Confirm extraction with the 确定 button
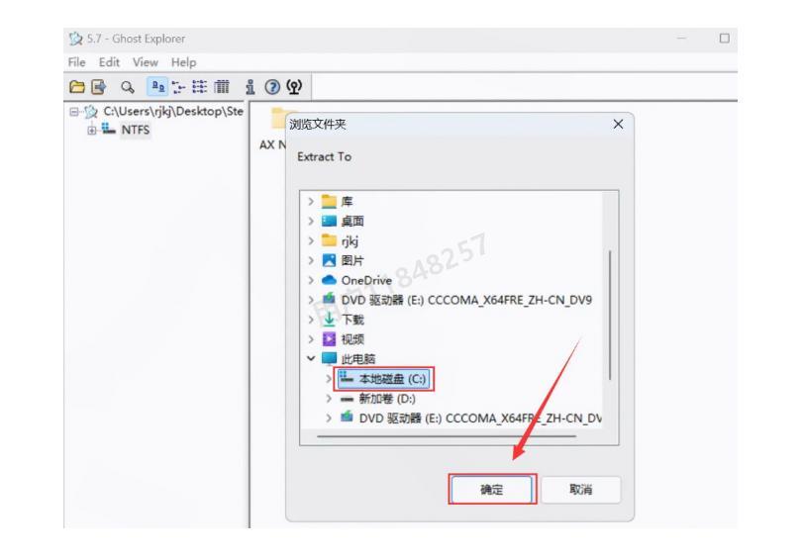802x557 pixels. point(492,489)
